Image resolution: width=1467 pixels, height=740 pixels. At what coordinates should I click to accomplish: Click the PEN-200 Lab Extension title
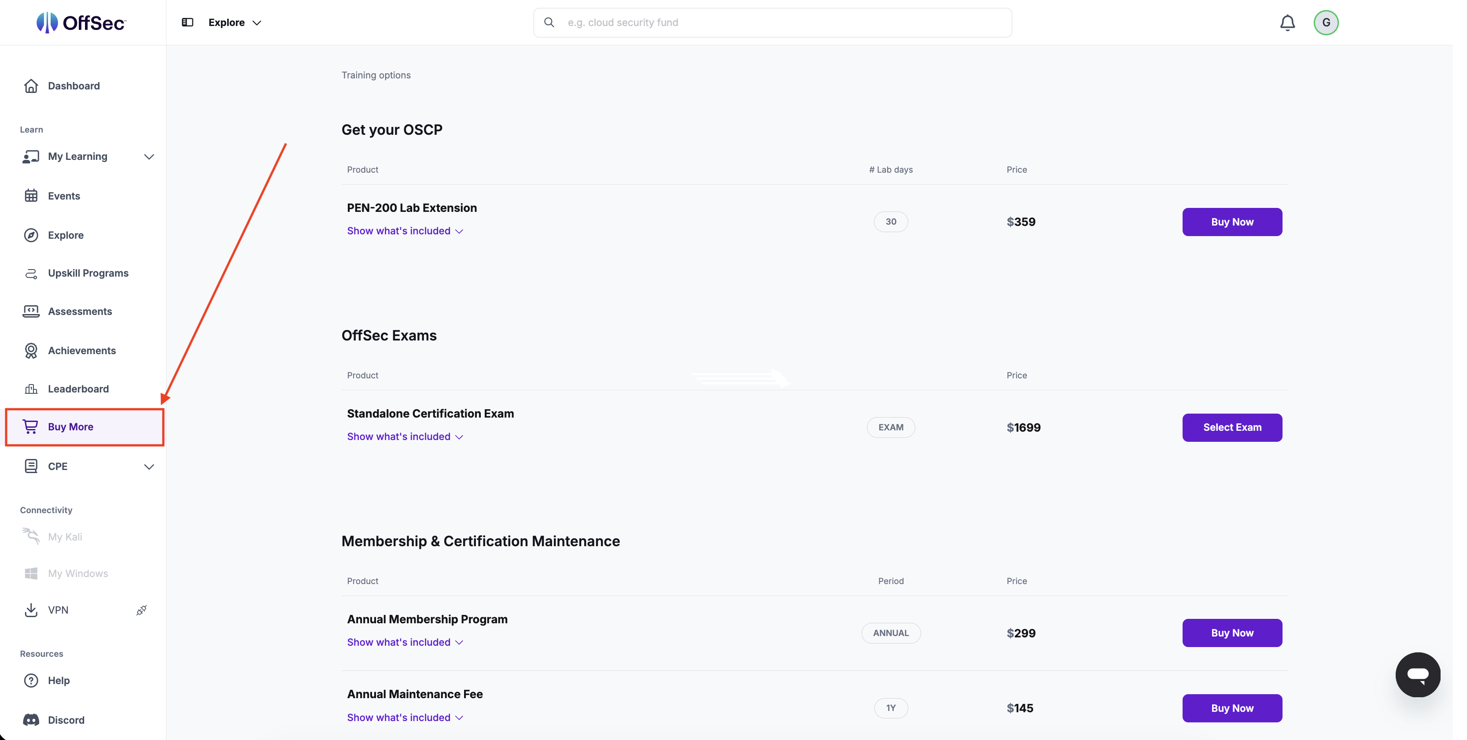(x=412, y=208)
